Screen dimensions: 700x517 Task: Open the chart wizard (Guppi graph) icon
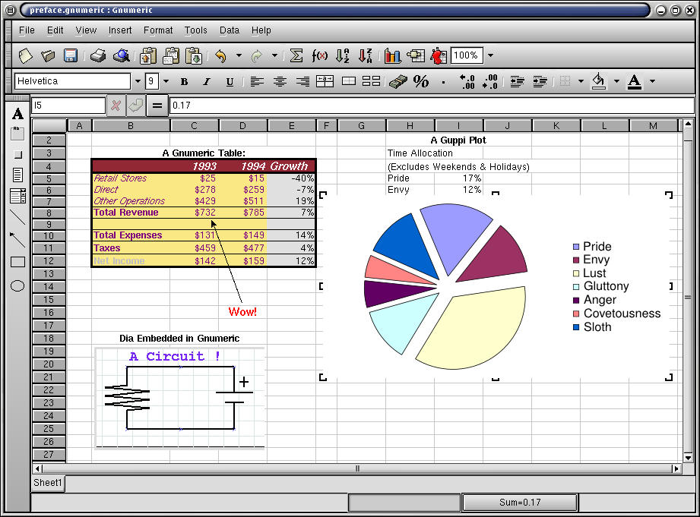click(392, 55)
